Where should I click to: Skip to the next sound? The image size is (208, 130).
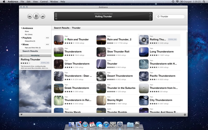pos(43,16)
